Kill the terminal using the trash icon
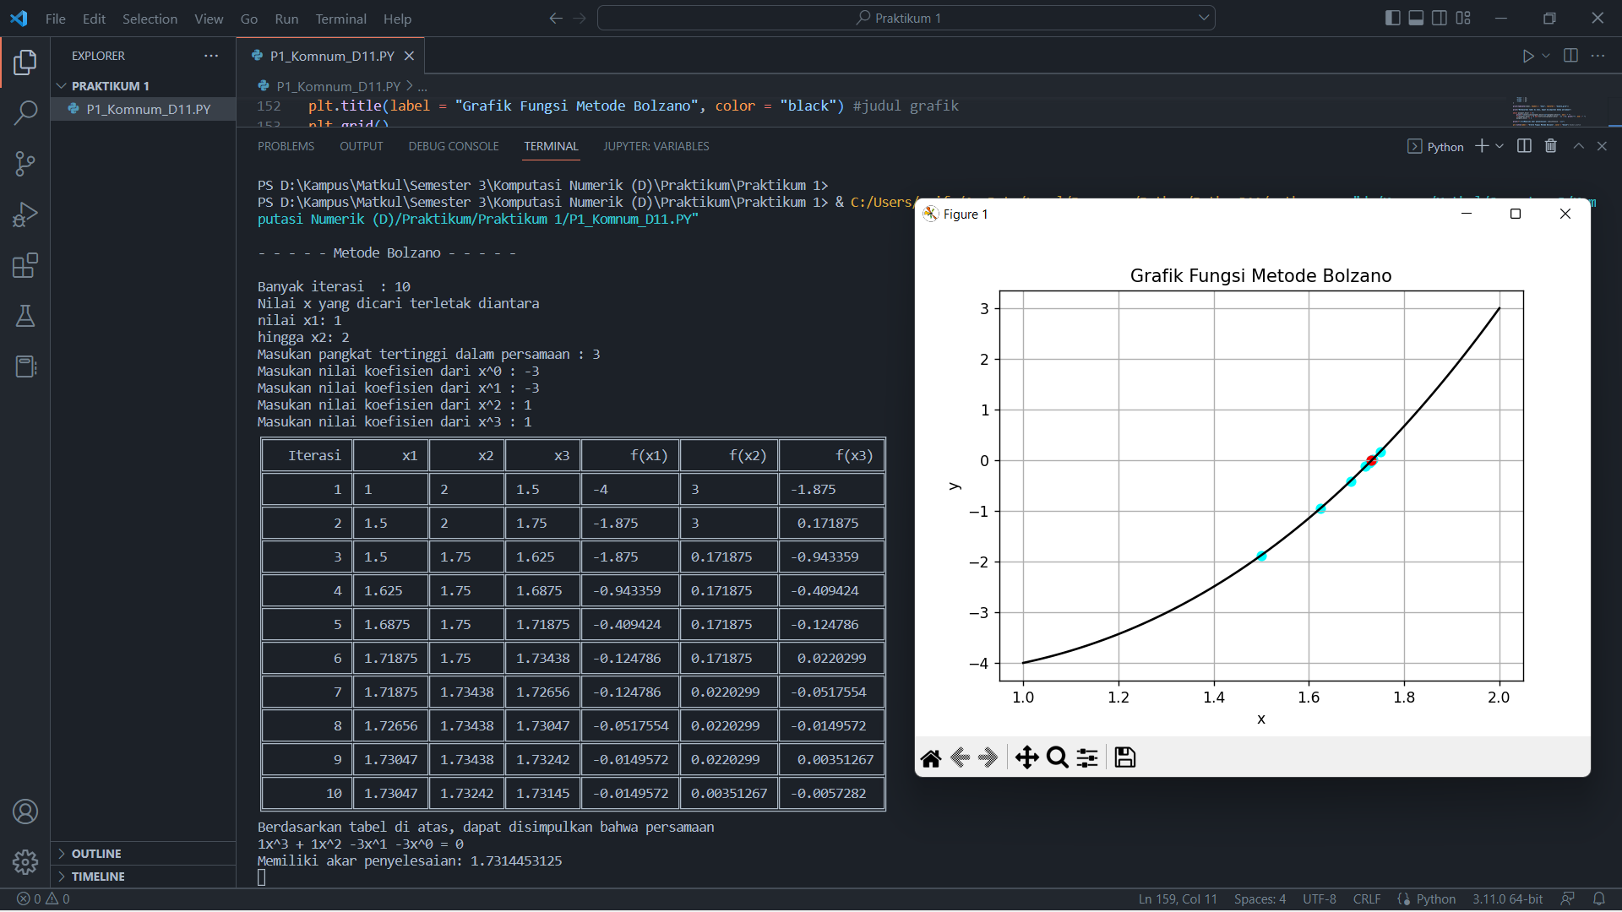The height and width of the screenshot is (912, 1622). tap(1550, 145)
